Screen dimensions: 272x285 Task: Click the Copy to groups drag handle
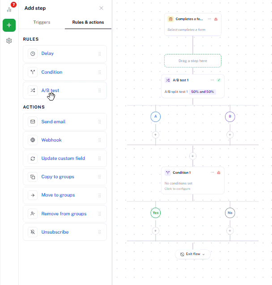100,176
